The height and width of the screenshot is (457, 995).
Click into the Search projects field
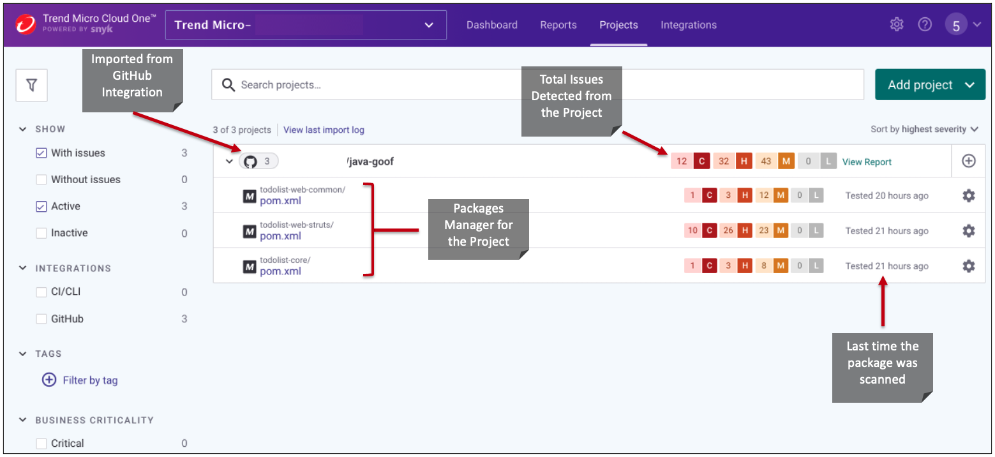[538, 85]
